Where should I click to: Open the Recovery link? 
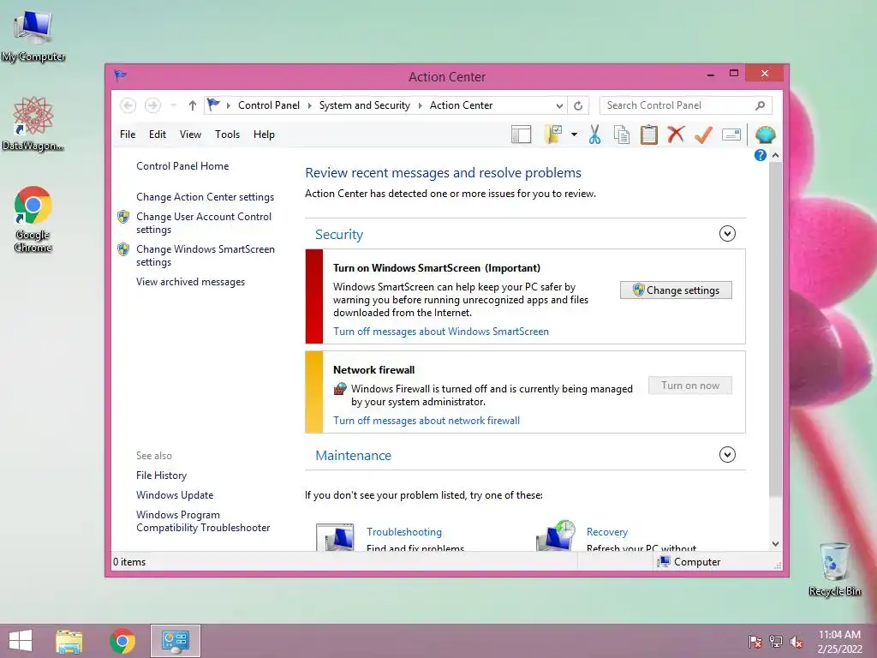[x=607, y=531]
